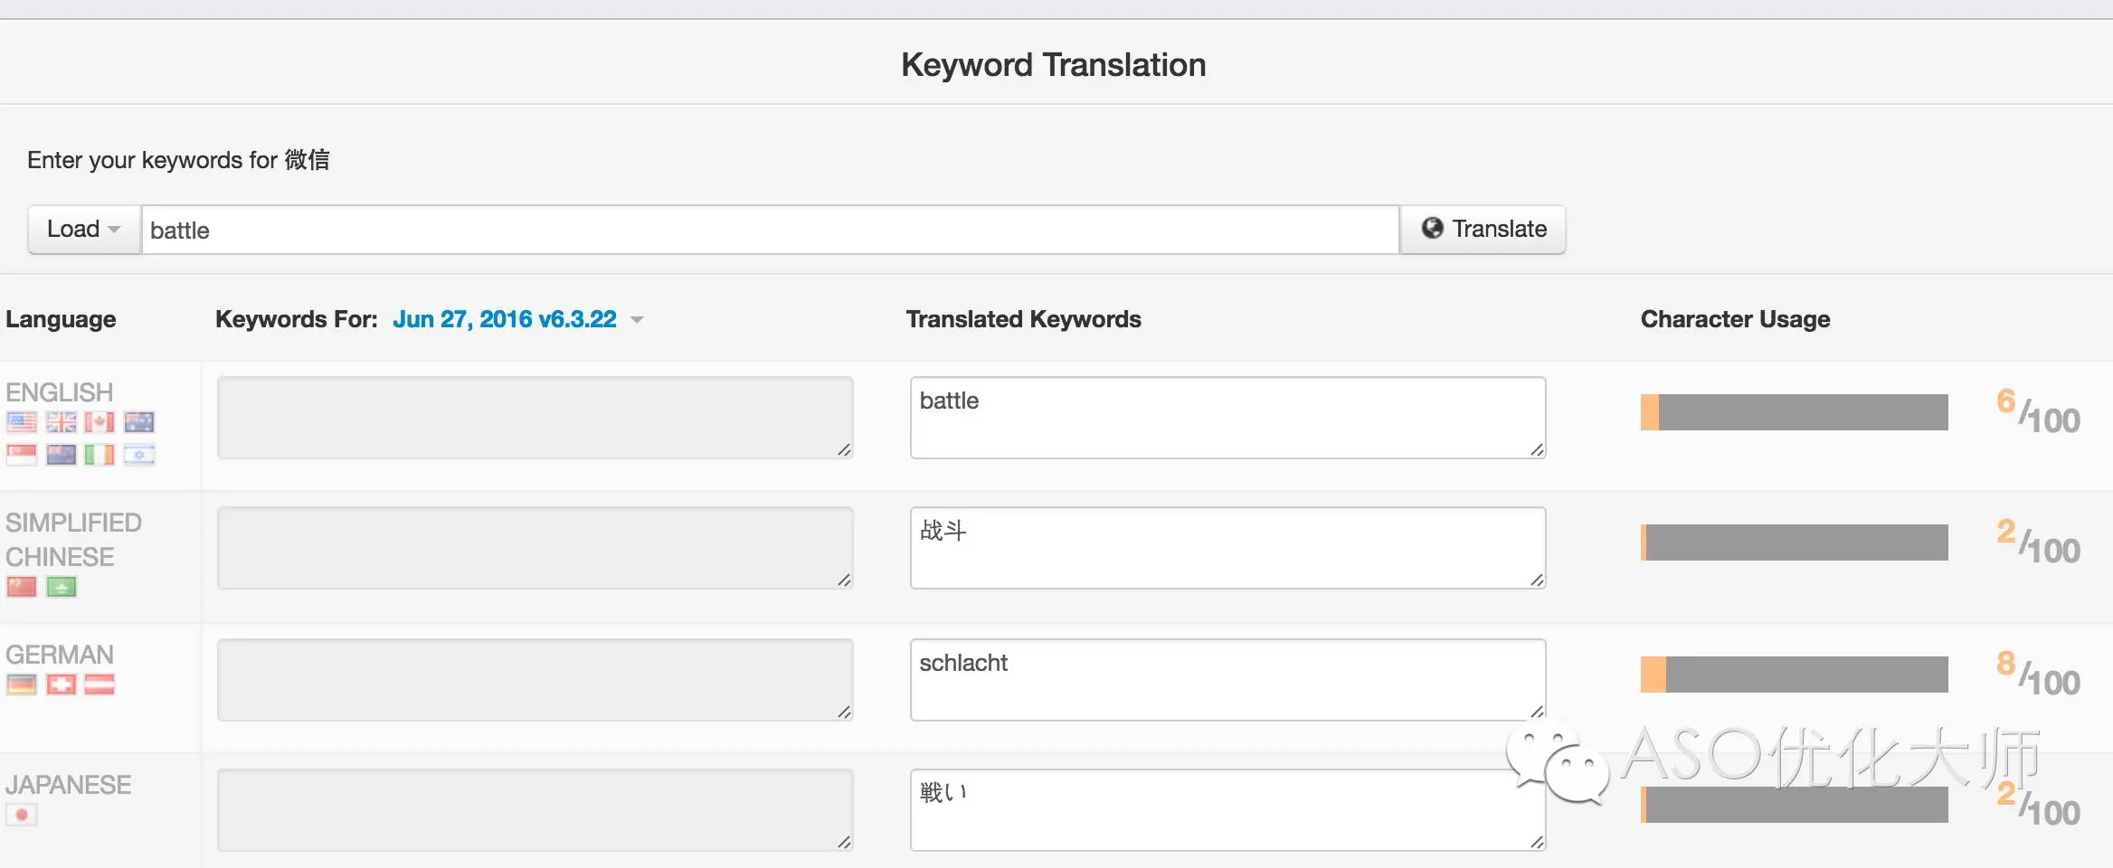Click the United States flag under English

pos(22,422)
